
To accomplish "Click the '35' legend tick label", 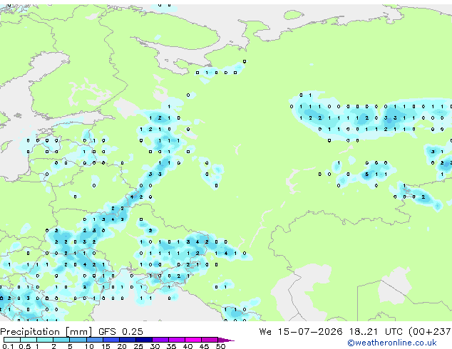I will pos(171,346).
